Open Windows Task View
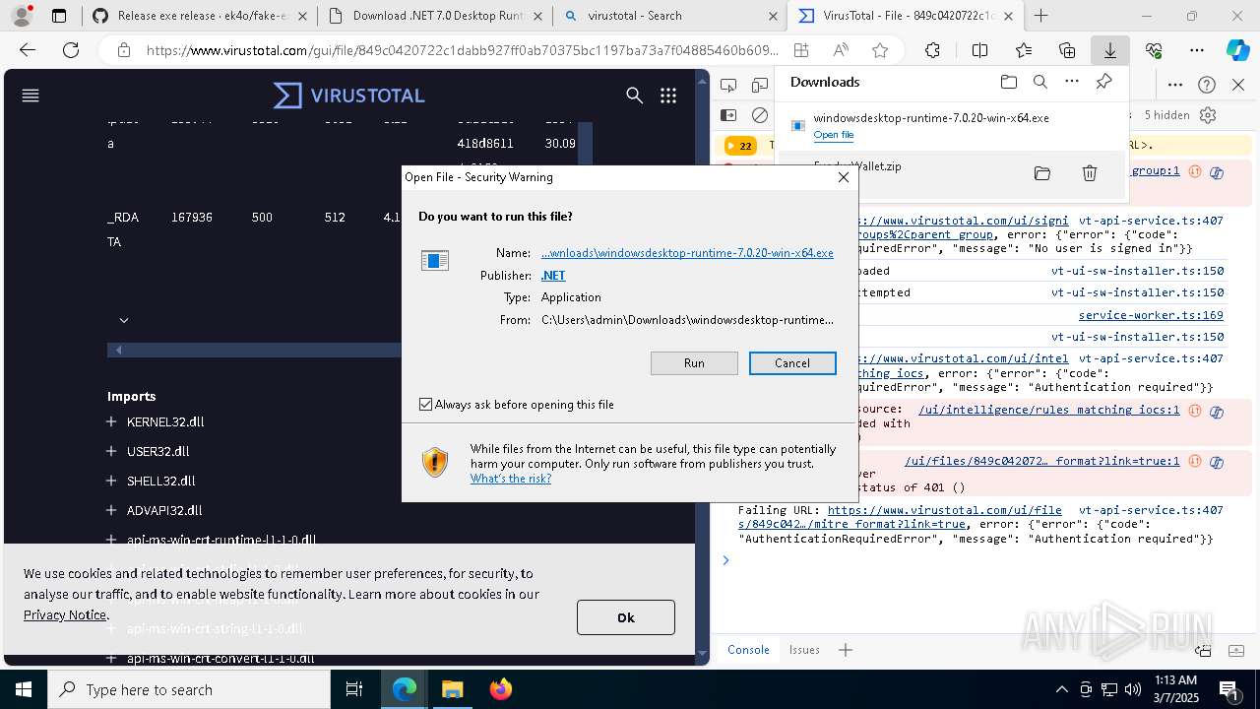The width and height of the screenshot is (1260, 709). click(354, 689)
